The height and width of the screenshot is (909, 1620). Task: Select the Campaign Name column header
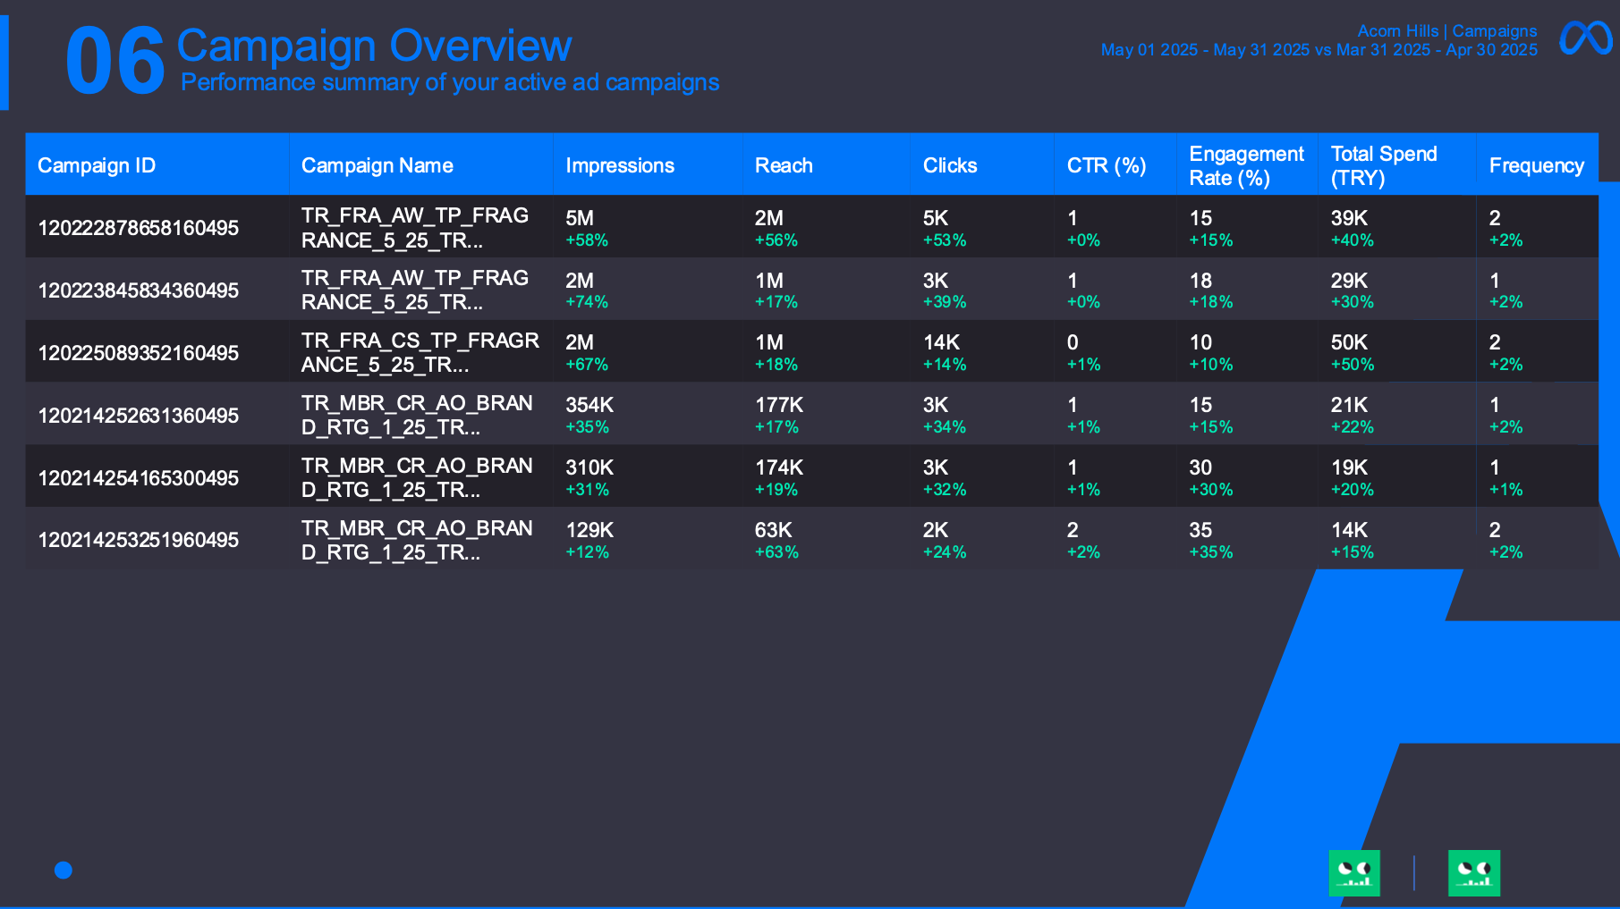(x=421, y=165)
